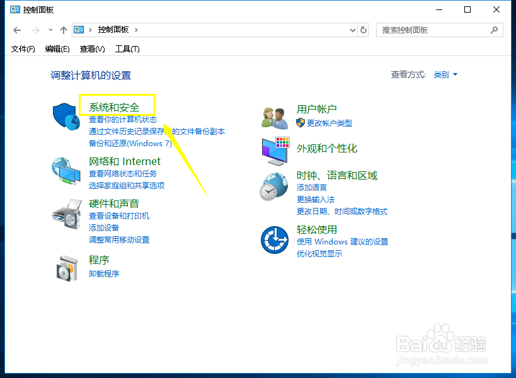
Task: Click the 优化视觉显示 link
Action: tap(319, 254)
